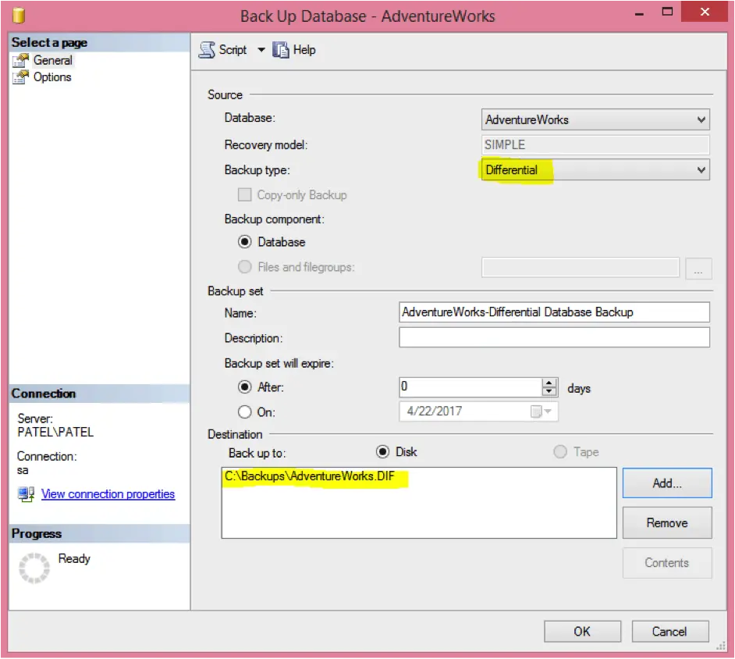Viewport: 735px width, 659px height.
Task: Click the Recovery model SIMPLE field
Action: 595,145
